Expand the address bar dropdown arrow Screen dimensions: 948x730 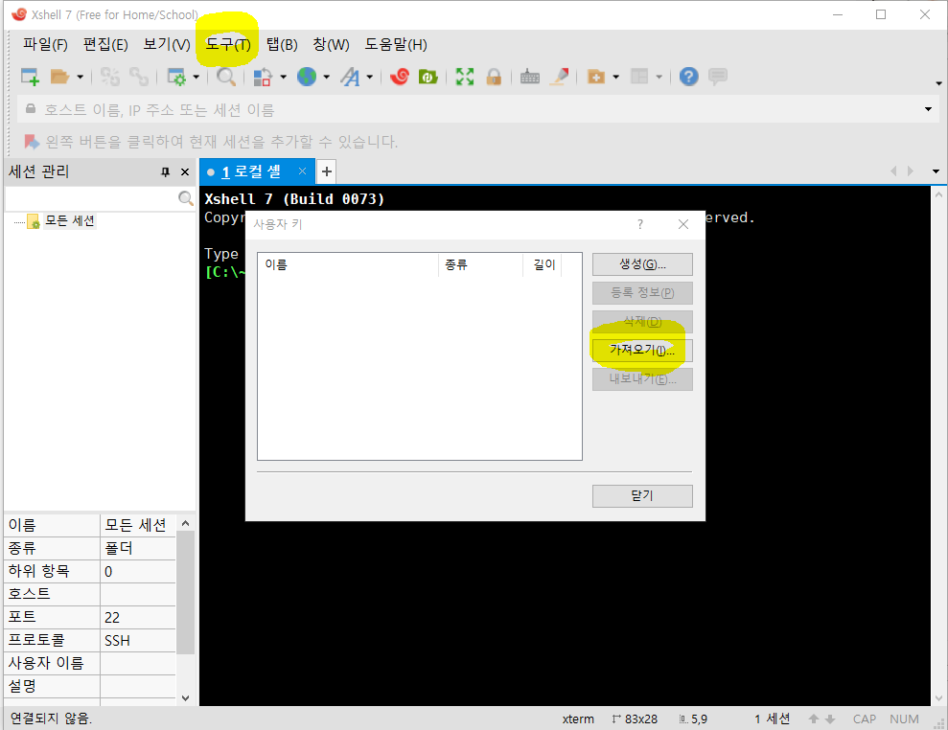[x=928, y=109]
